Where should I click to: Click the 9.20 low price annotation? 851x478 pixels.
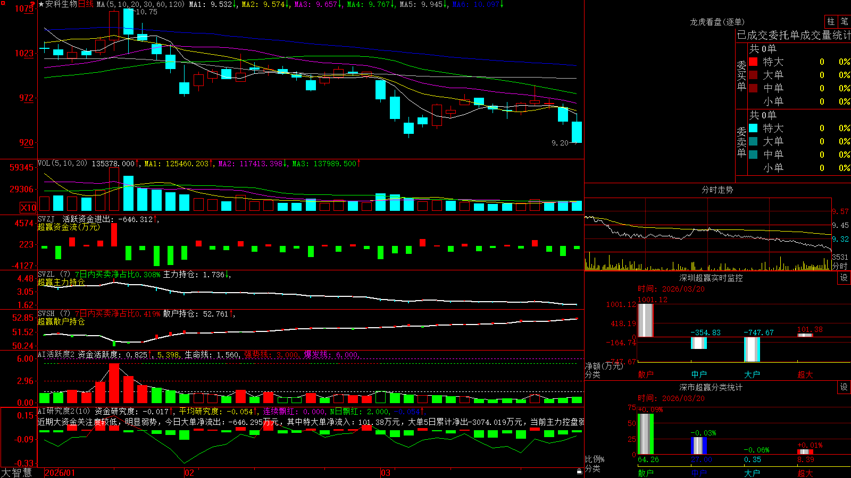[560, 143]
